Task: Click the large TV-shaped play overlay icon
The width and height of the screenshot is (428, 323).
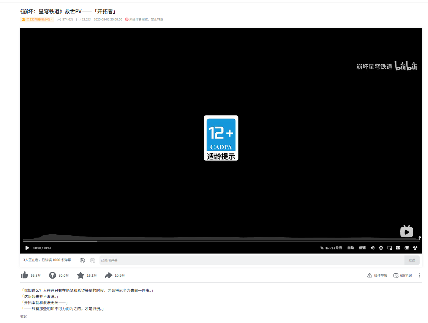Action: (x=406, y=232)
